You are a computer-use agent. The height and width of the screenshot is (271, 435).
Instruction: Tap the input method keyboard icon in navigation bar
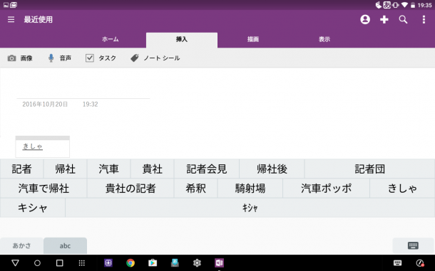tap(397, 263)
